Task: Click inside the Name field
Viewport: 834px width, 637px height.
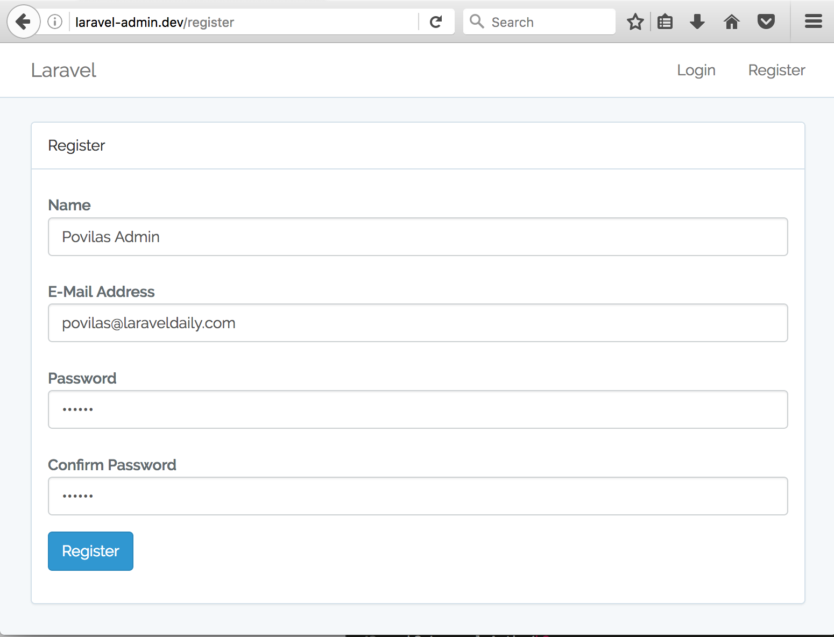Action: point(417,237)
